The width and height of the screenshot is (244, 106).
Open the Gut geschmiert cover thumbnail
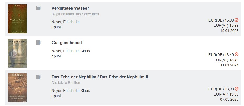17,53
